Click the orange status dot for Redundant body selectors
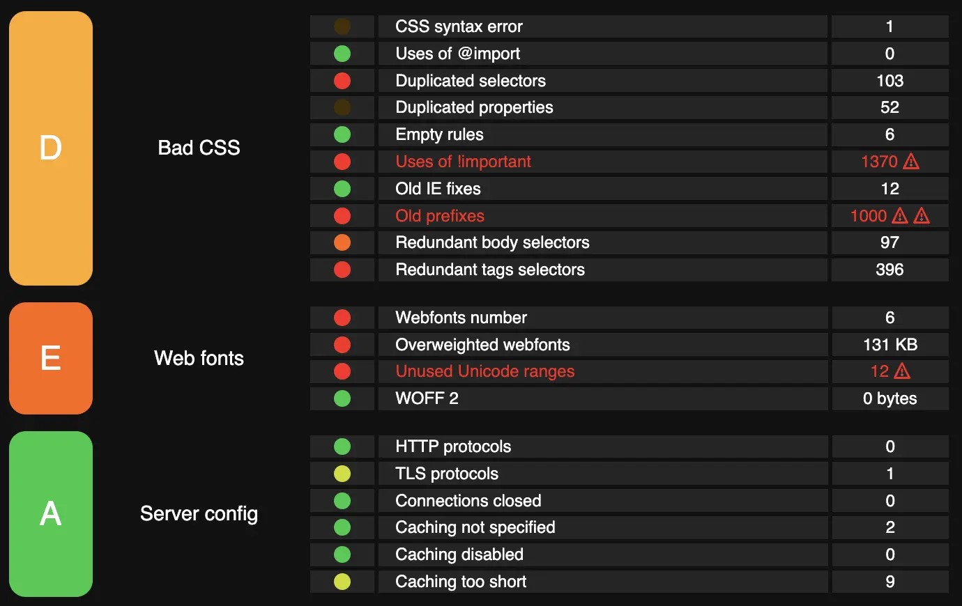Screen dimensions: 962x606 point(342,242)
